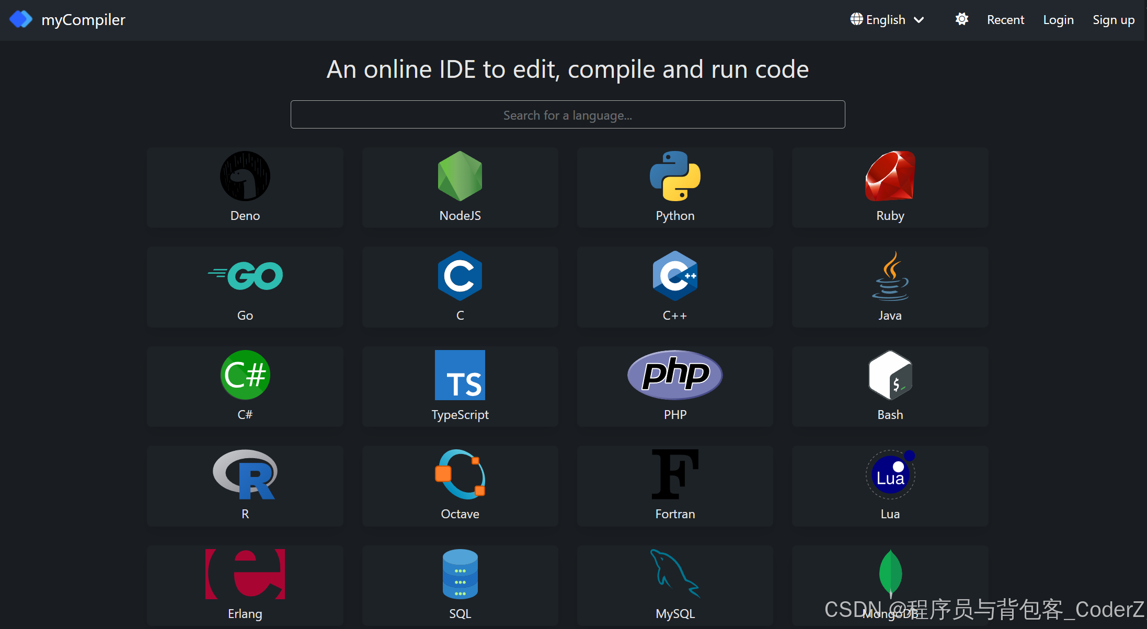This screenshot has height=629, width=1147.
Task: Select the Lua language icon
Action: click(x=890, y=474)
